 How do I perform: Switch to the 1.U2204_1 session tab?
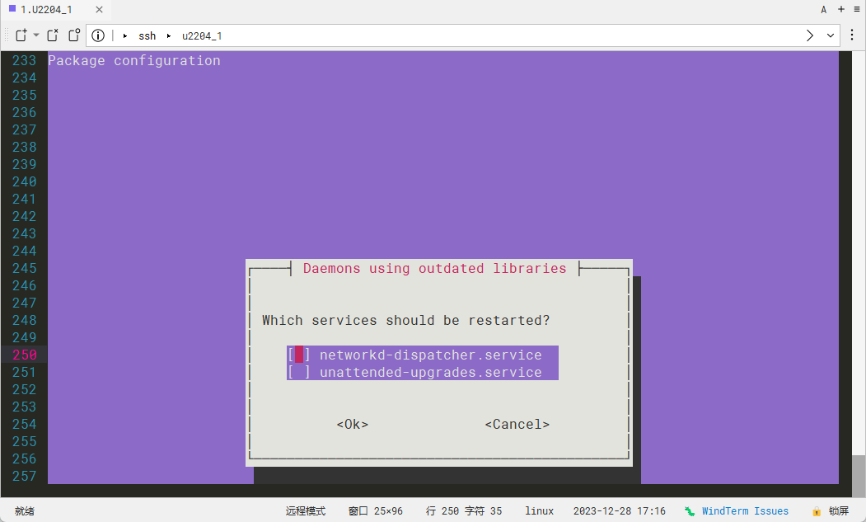point(45,9)
